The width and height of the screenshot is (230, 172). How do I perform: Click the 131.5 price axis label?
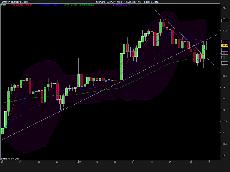(x=224, y=30)
